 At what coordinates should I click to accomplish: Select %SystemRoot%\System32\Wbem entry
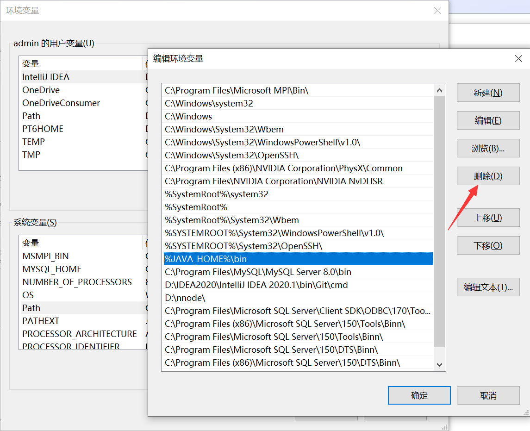[298, 220]
